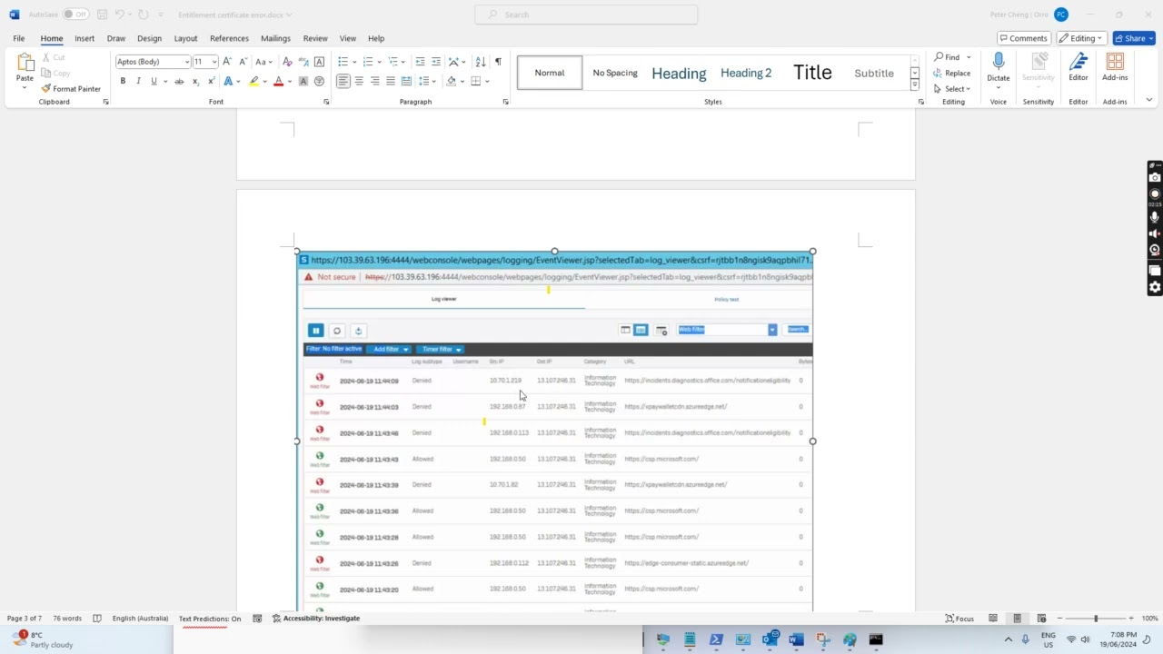
Task: Align text left
Action: tap(343, 81)
